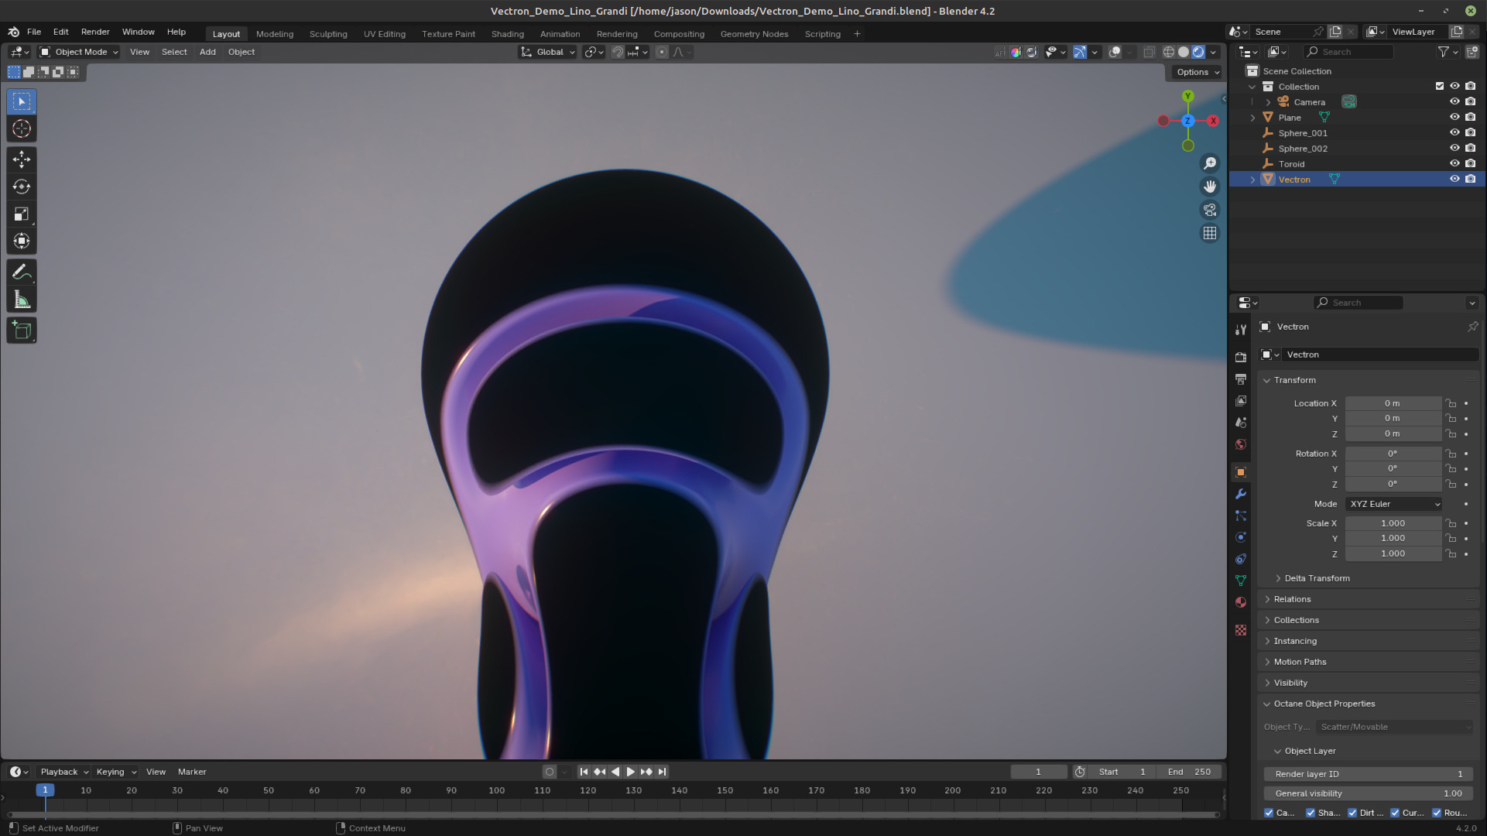Toggle Toroid viewport visibility eye
Screen dimensions: 1487x836
point(1454,163)
